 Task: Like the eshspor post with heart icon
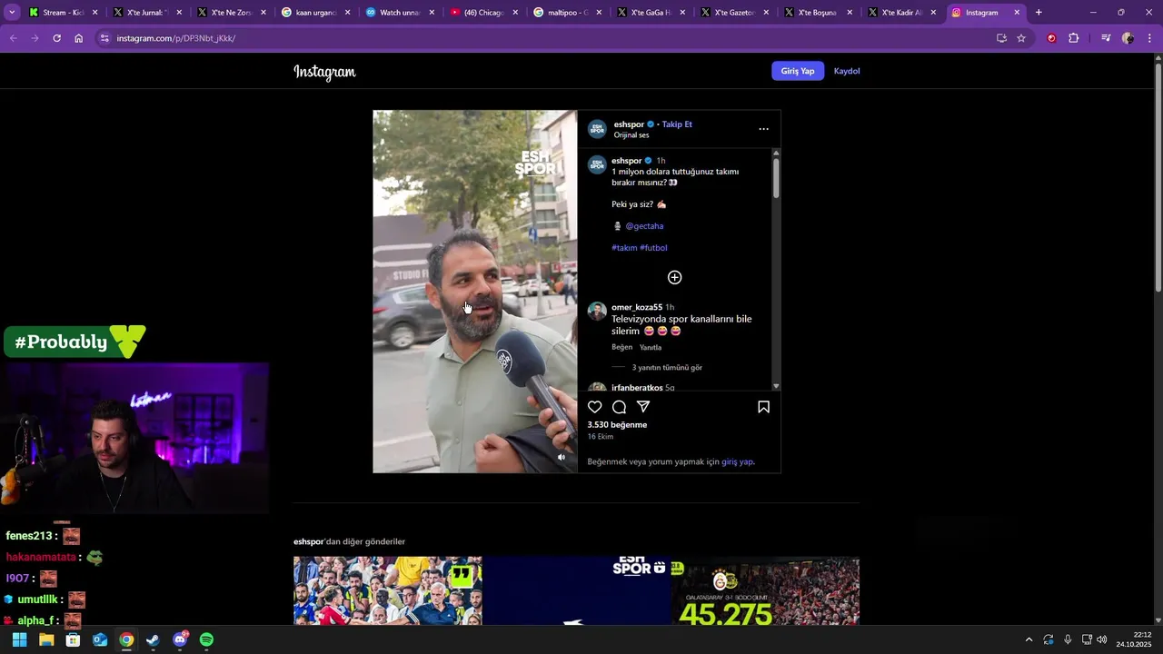pos(594,407)
